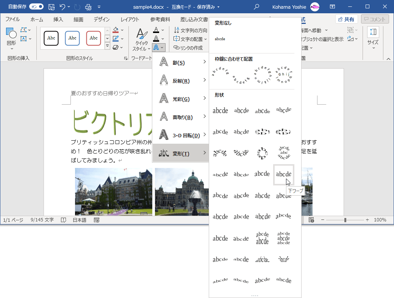Click the zoom out minus button
The image size is (394, 298).
[x=323, y=220]
